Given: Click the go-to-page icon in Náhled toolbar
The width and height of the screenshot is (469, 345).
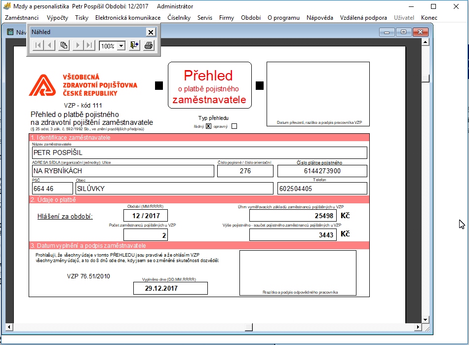Looking at the screenshot, I should click(x=64, y=45).
